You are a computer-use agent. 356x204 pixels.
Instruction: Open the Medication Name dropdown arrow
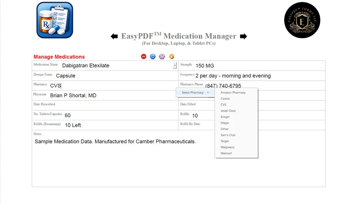(x=175, y=66)
